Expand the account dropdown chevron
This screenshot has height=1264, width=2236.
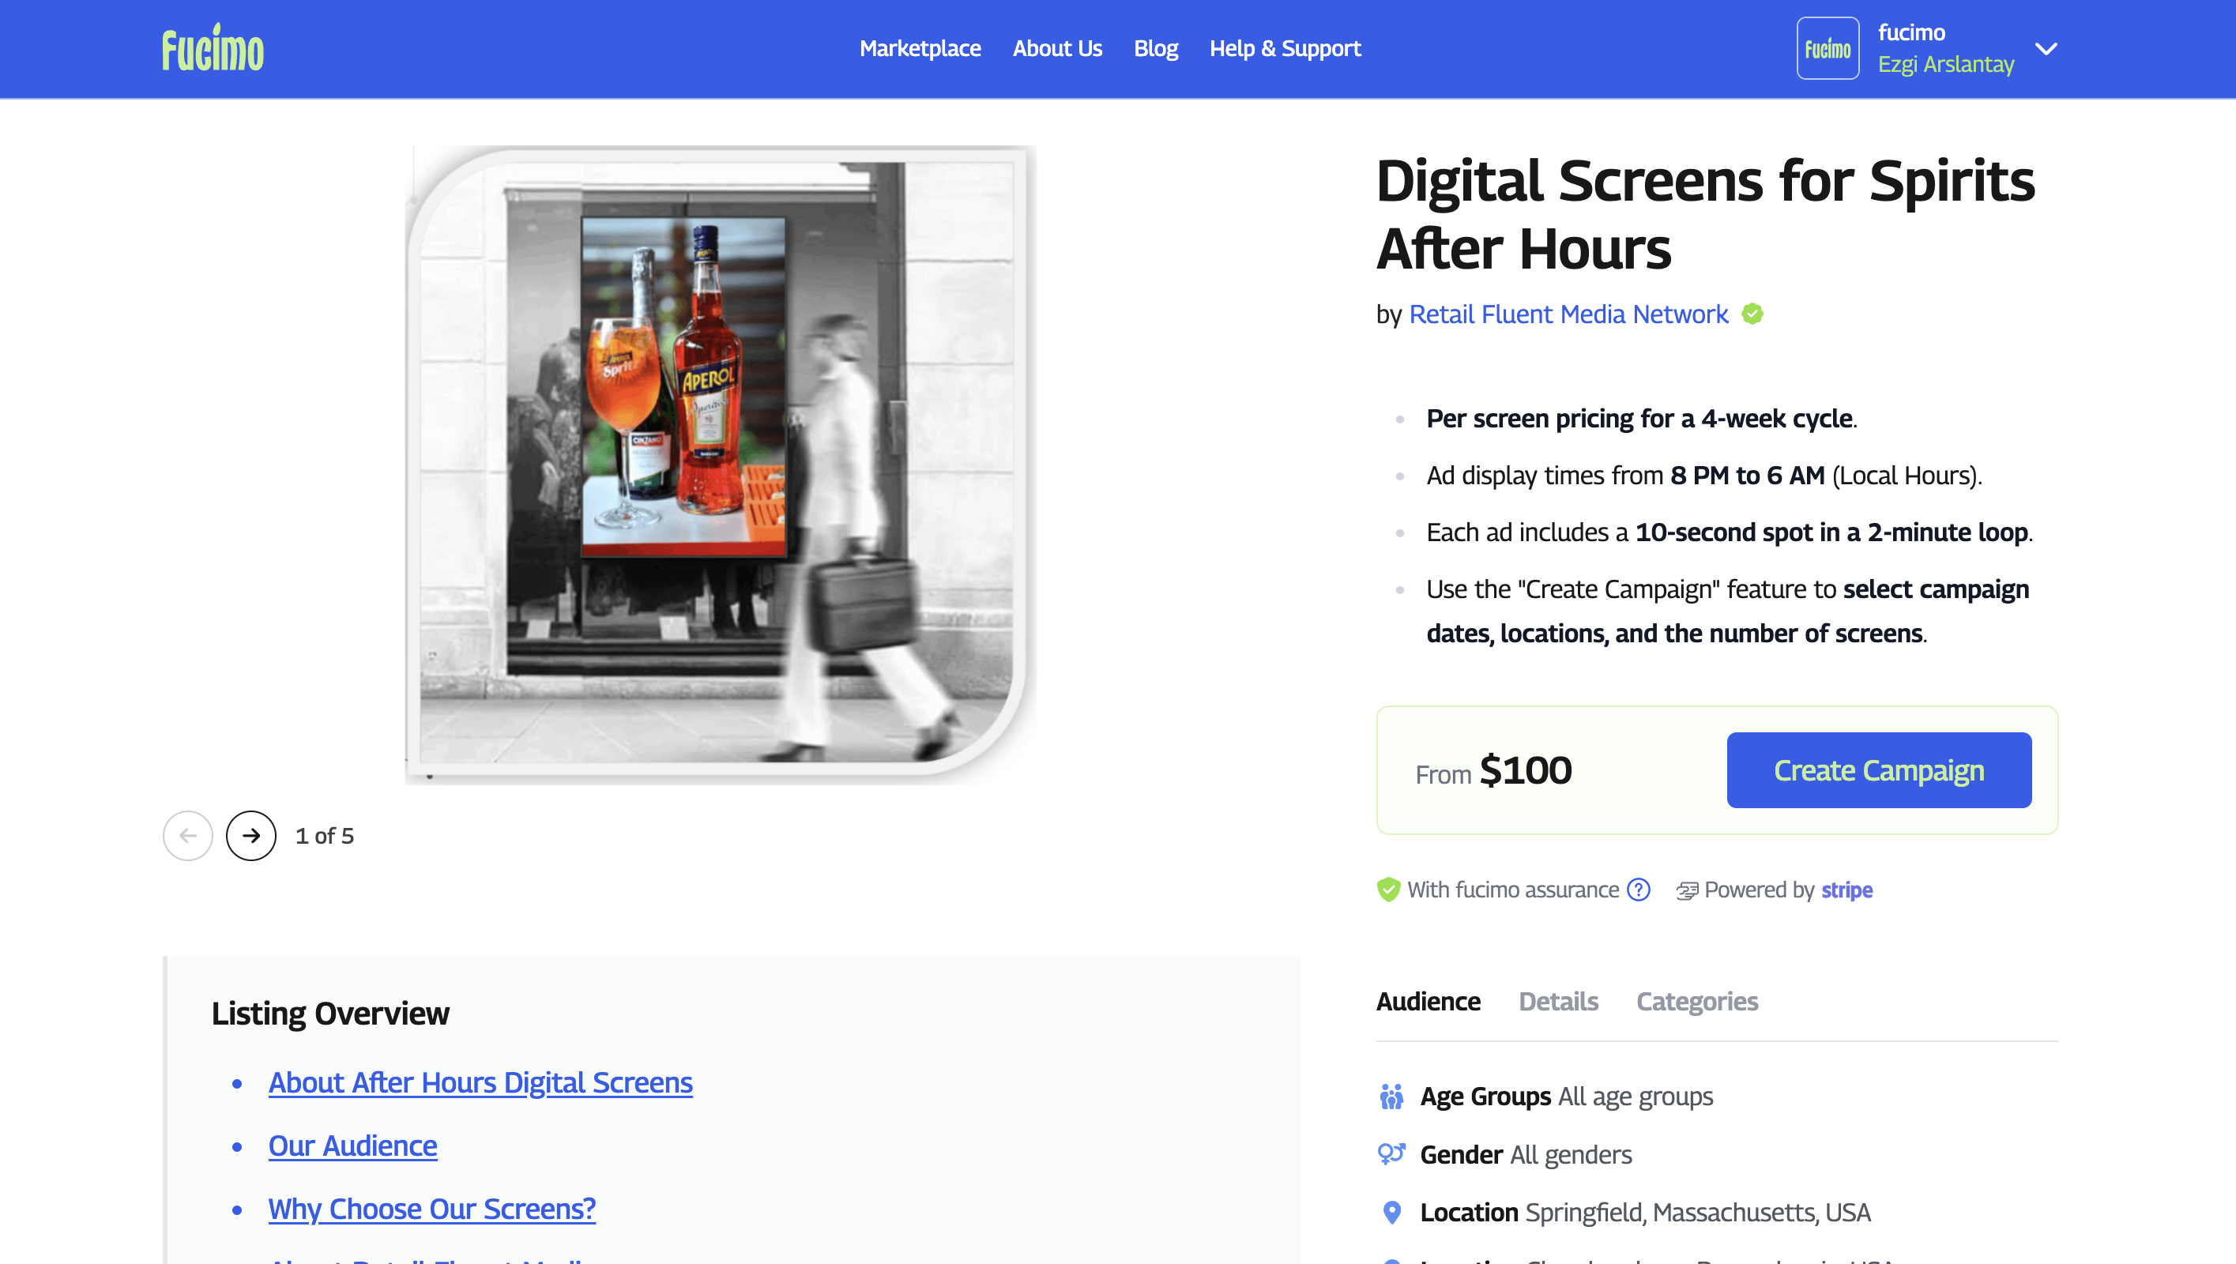click(2046, 49)
